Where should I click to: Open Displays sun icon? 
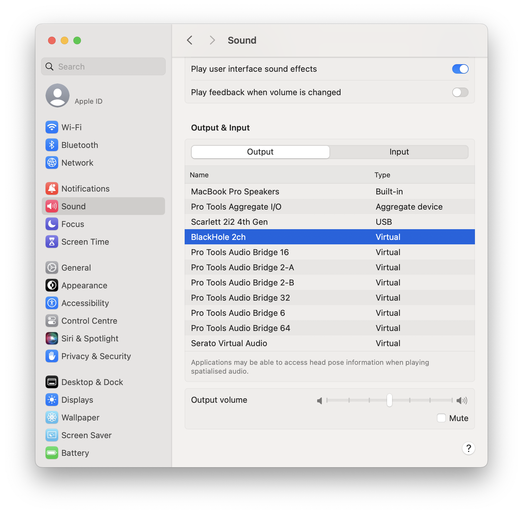click(52, 400)
